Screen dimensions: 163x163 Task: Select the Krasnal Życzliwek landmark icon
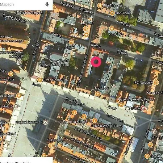point(46,122)
